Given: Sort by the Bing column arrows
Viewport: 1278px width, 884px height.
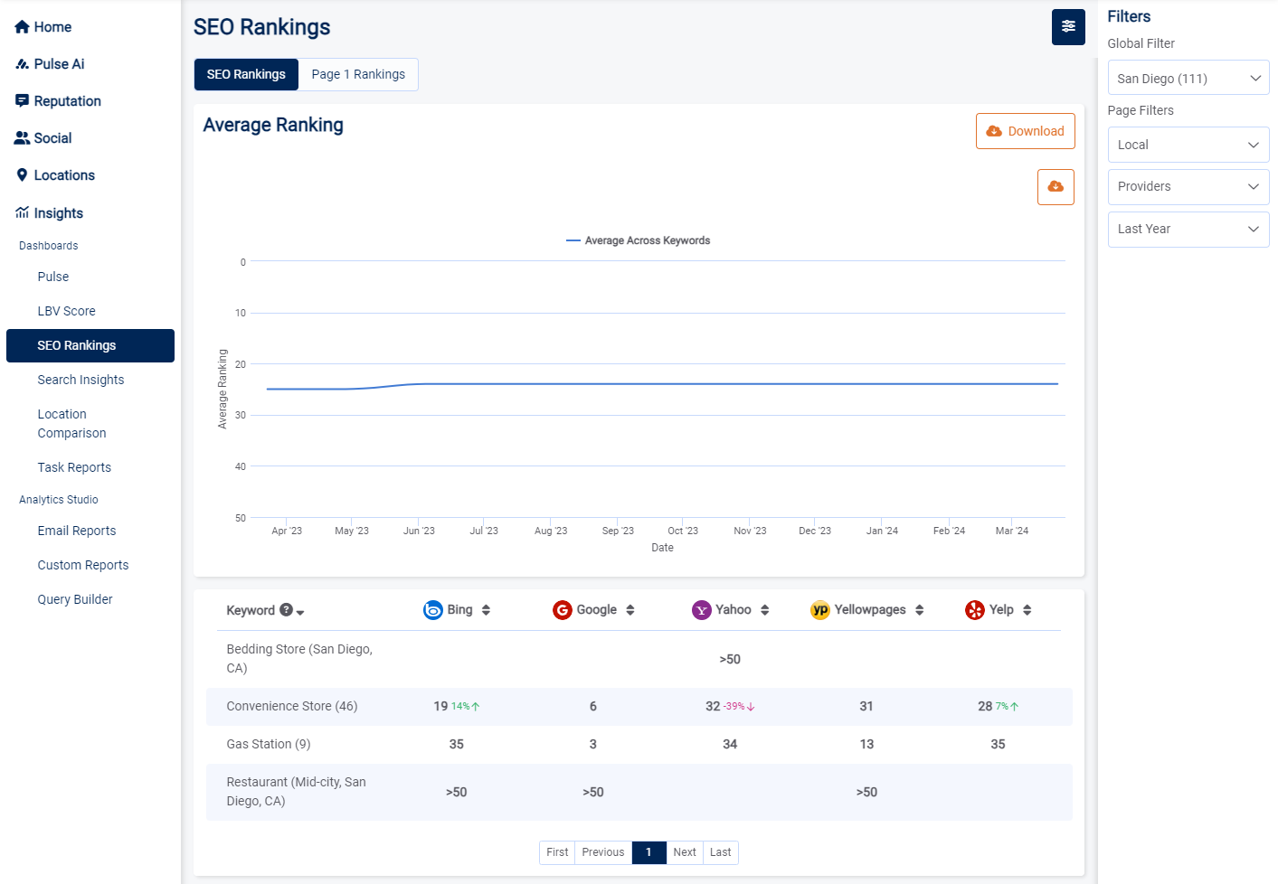Looking at the screenshot, I should 486,610.
